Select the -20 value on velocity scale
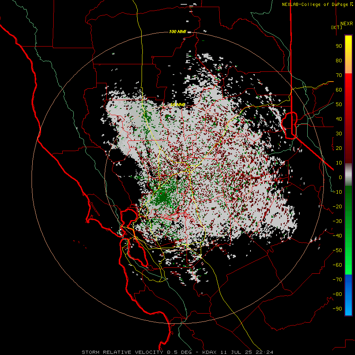 point(337,207)
